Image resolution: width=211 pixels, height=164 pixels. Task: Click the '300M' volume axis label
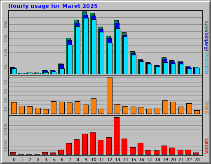coord(5,130)
